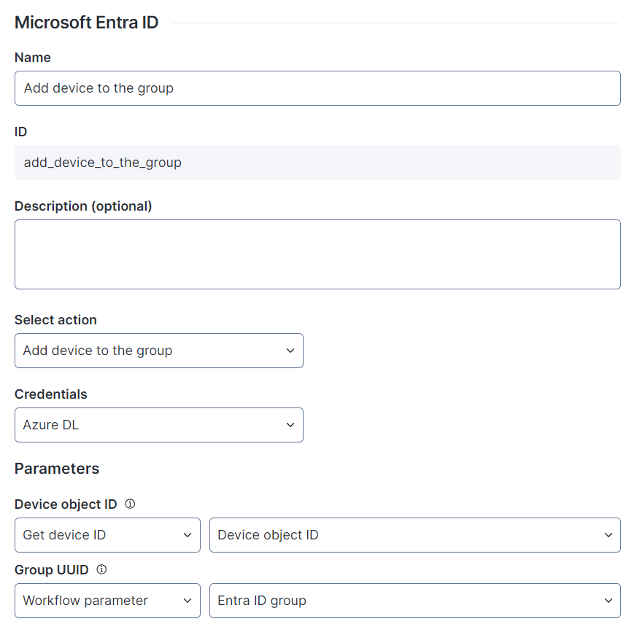Open the Select action dropdown
637x640 pixels.
pyautogui.click(x=158, y=351)
